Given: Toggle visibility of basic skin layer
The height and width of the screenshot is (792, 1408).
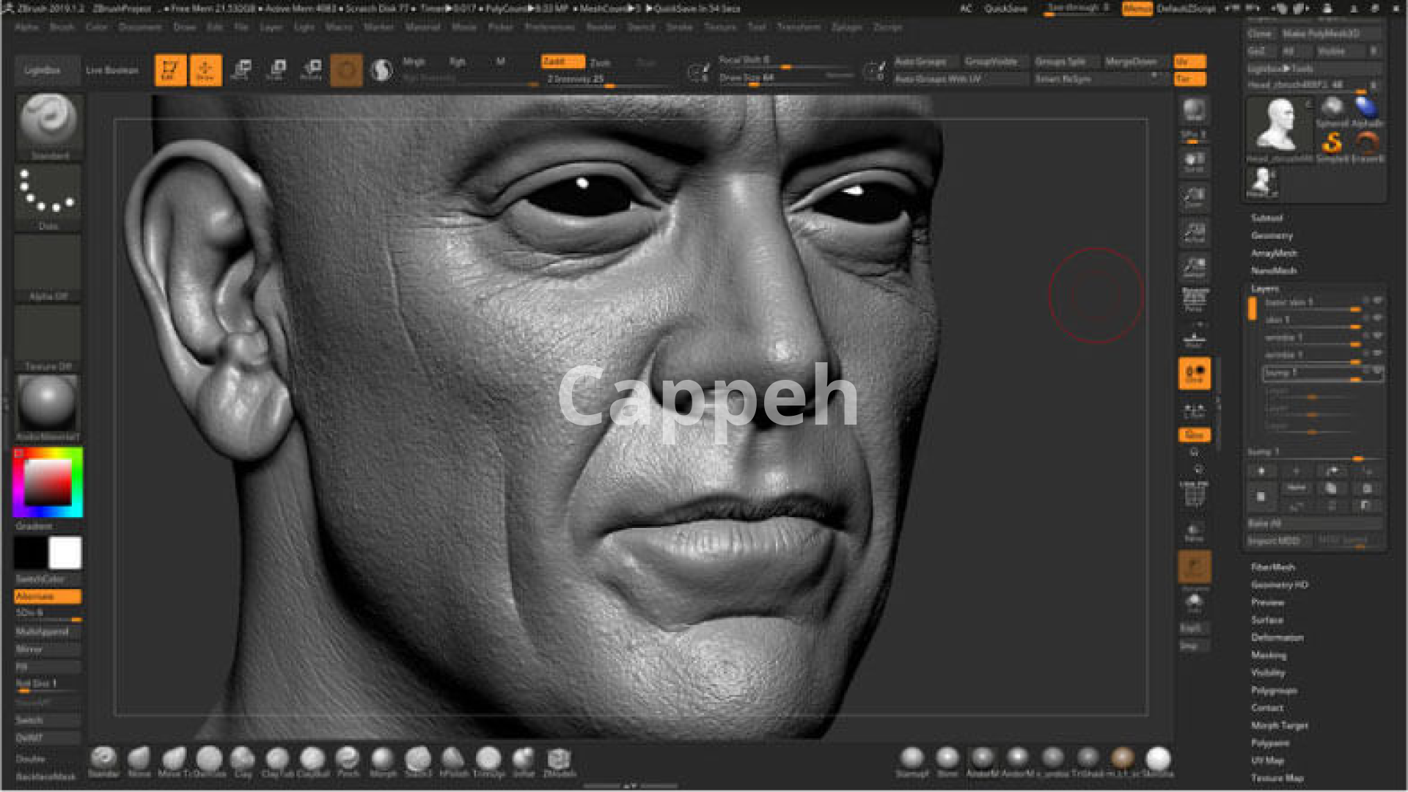Looking at the screenshot, I should pos(1378,301).
